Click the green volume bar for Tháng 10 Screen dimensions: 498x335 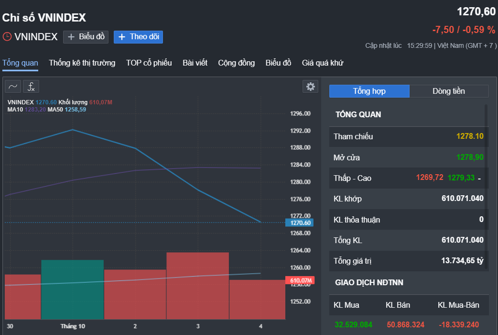coord(73,290)
